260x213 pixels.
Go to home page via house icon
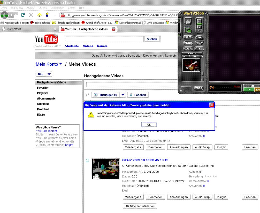(40, 15)
